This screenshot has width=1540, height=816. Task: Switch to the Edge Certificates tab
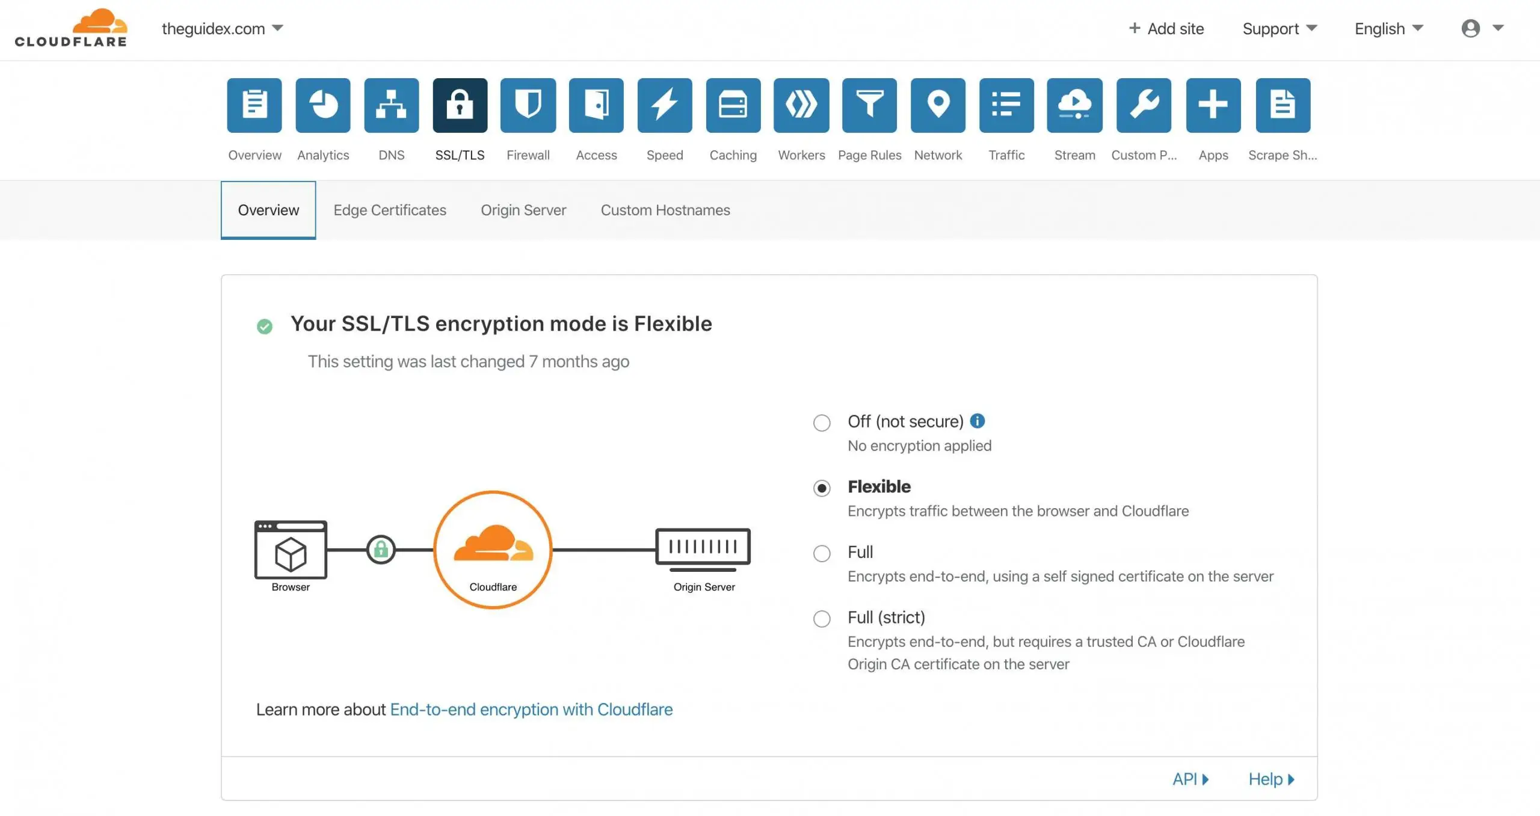tap(390, 210)
